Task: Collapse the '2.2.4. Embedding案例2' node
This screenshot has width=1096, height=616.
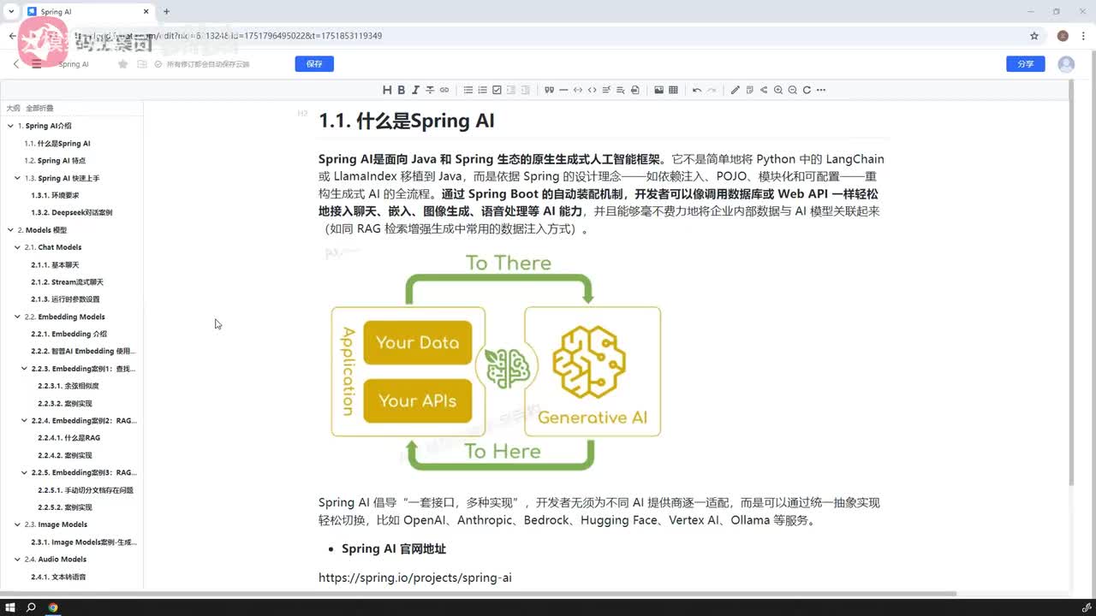Action: [x=24, y=421]
